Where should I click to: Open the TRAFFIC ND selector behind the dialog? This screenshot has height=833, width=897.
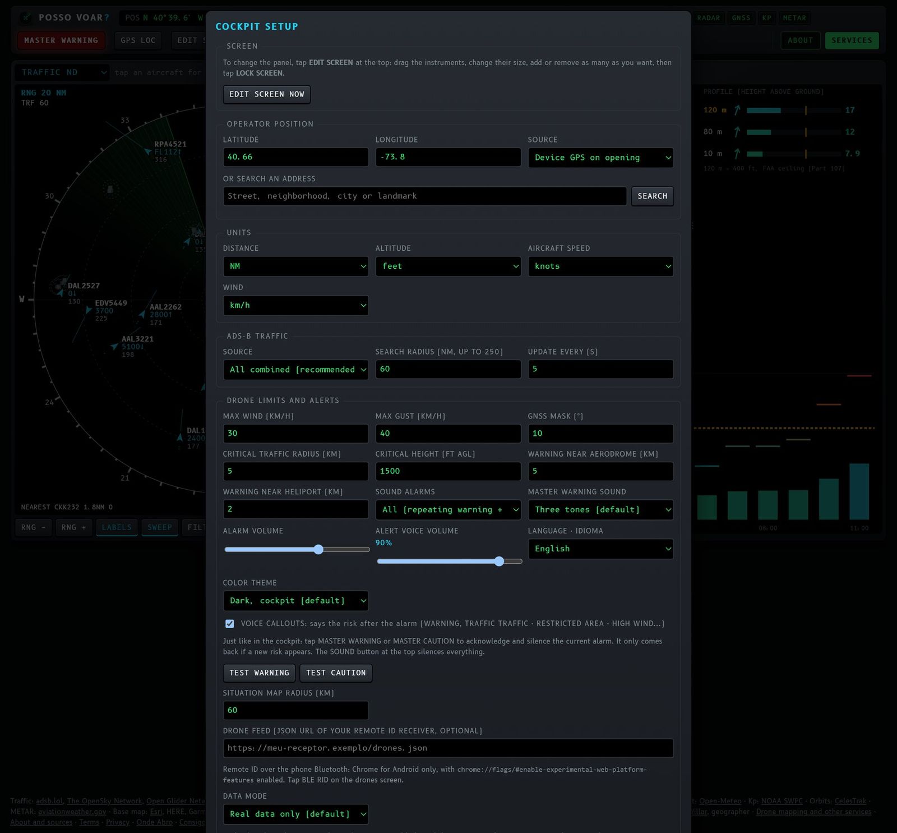pyautogui.click(x=62, y=72)
